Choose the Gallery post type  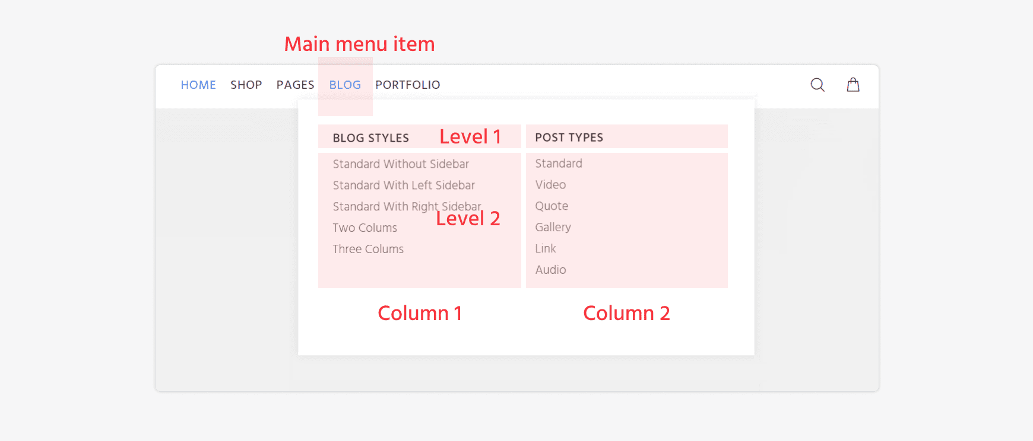coord(553,227)
